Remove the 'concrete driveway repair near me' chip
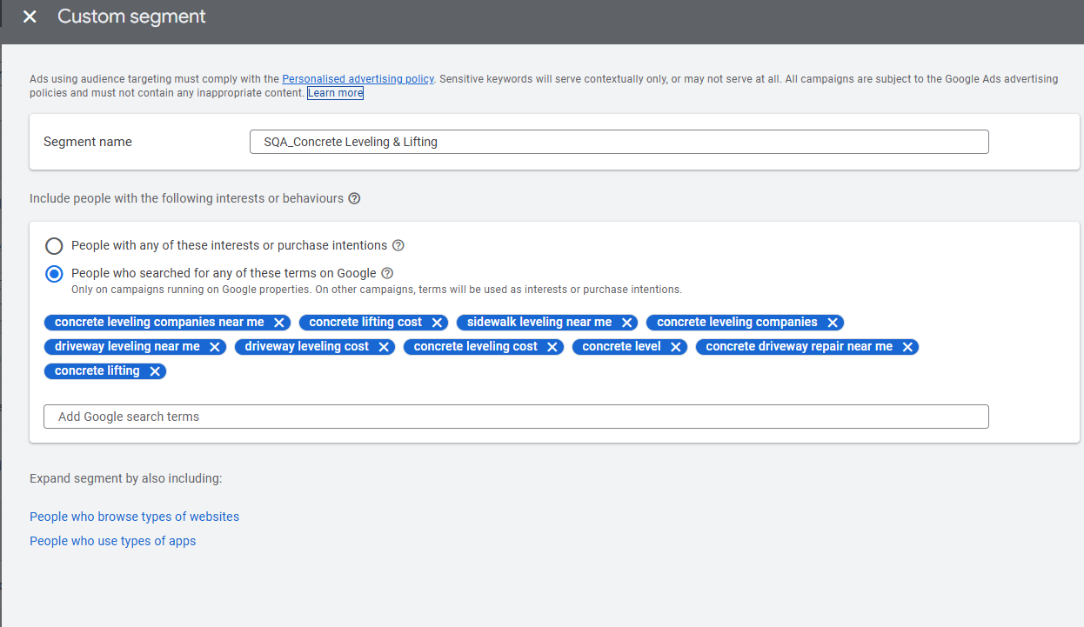 tap(907, 347)
